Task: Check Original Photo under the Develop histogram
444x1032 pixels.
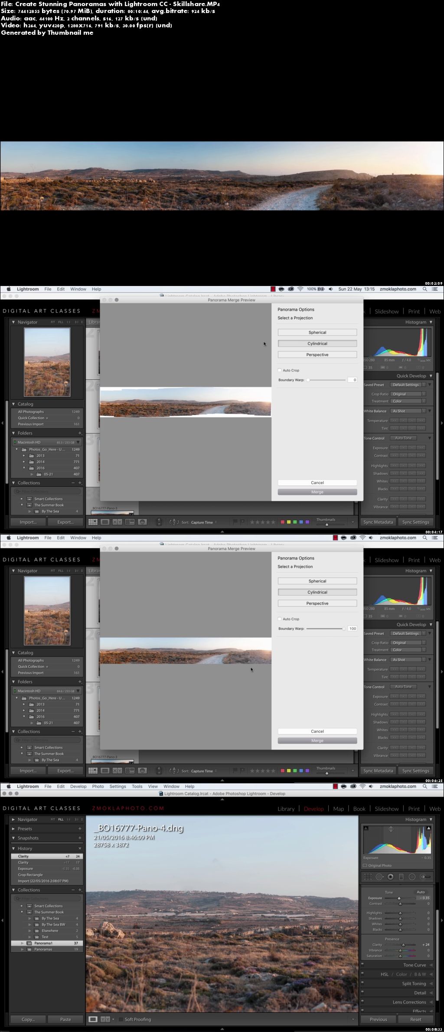Action: [x=365, y=865]
